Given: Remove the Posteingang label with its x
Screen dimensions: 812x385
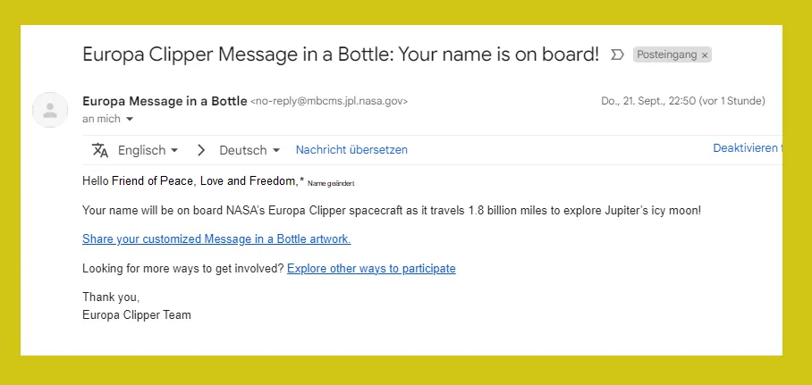Looking at the screenshot, I should 705,55.
